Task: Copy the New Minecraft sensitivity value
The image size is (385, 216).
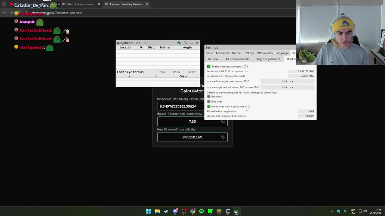Action: 223,137
